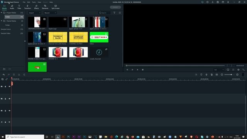This screenshot has width=247, height=139.
Task: Toggle the auto ripple link icon
Action: coord(7,79)
